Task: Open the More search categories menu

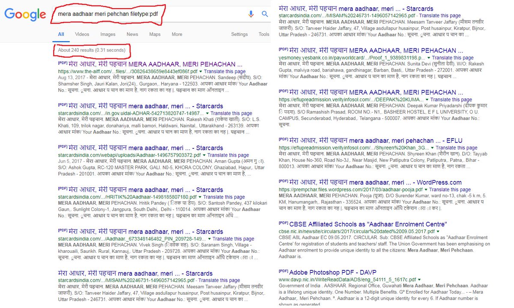Action: coord(177,34)
